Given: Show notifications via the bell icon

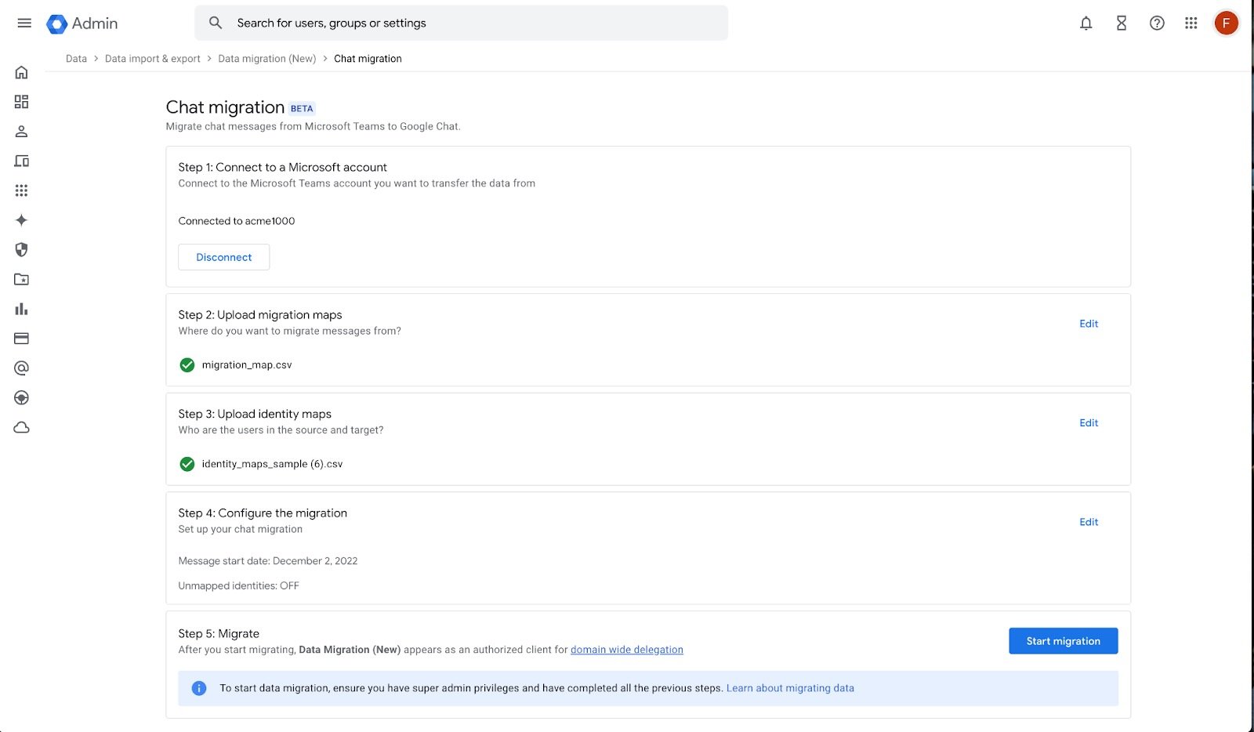Looking at the screenshot, I should click(x=1085, y=23).
